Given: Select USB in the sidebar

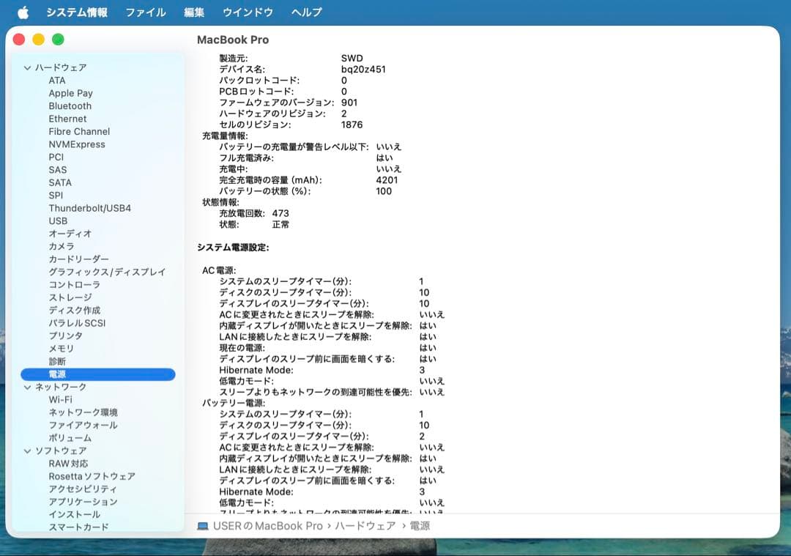Looking at the screenshot, I should pyautogui.click(x=58, y=221).
